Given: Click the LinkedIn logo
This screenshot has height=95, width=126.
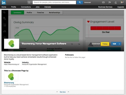Looking at the screenshot, I should point(4,3).
